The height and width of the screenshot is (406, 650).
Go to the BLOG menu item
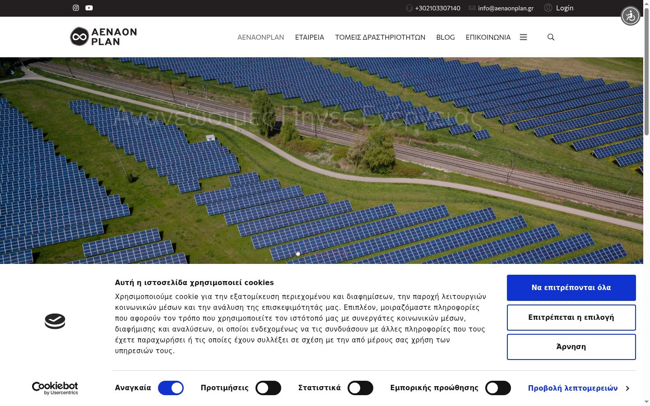click(x=446, y=37)
